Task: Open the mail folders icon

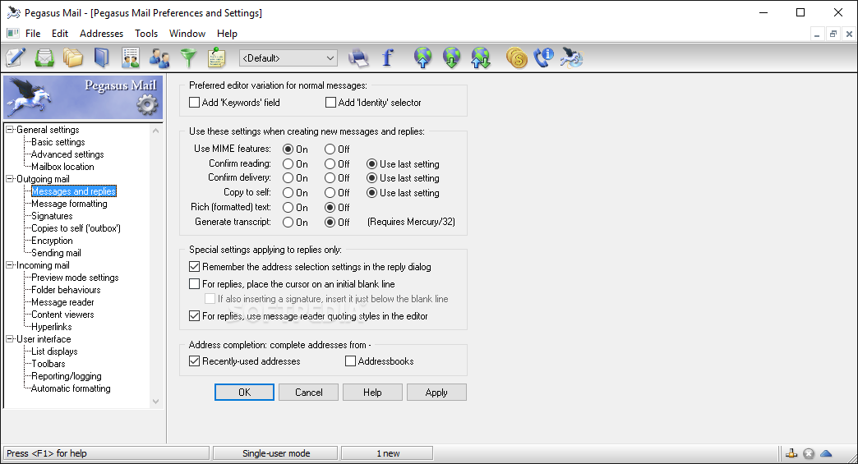Action: [73, 57]
